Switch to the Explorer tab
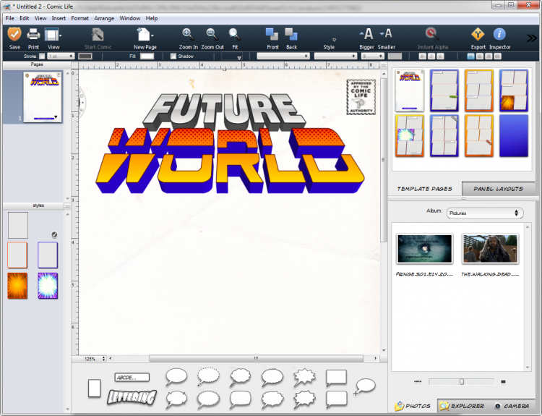This screenshot has width=542, height=416. pyautogui.click(x=462, y=406)
